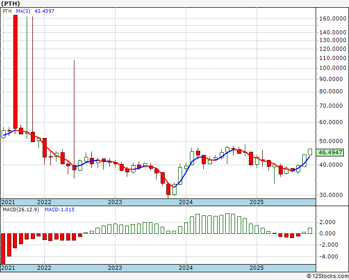Screen dimensions: 349x280
Task: Click the 30.0000 price axis label
Action: coord(331,195)
